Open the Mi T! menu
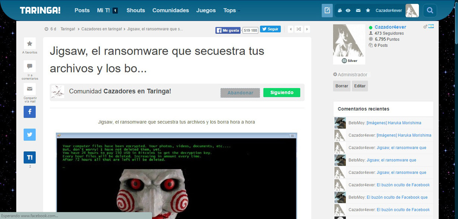This screenshot has height=219, width=458. (103, 10)
